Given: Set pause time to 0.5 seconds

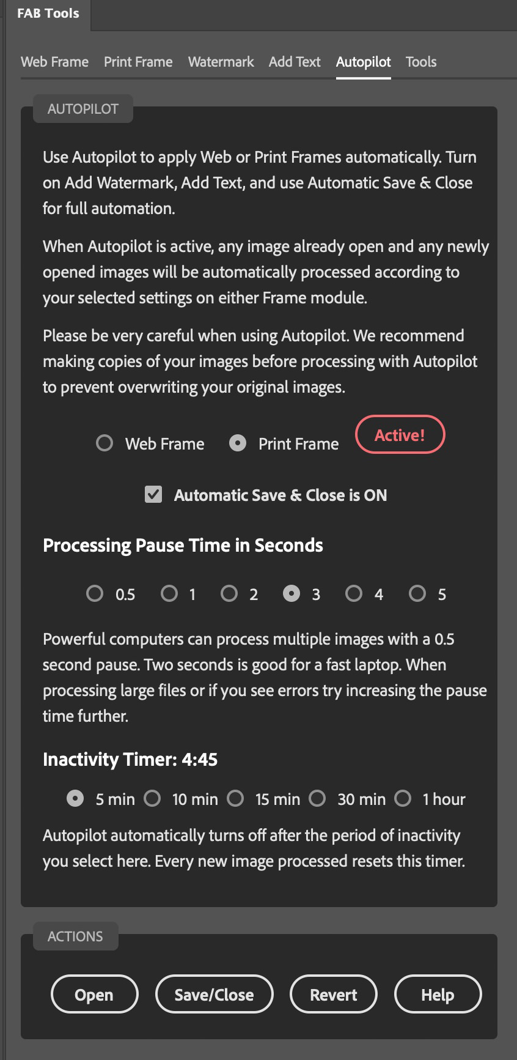Looking at the screenshot, I should (95, 593).
